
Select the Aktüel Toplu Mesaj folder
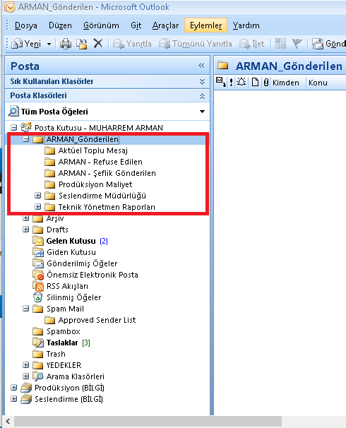93,150
